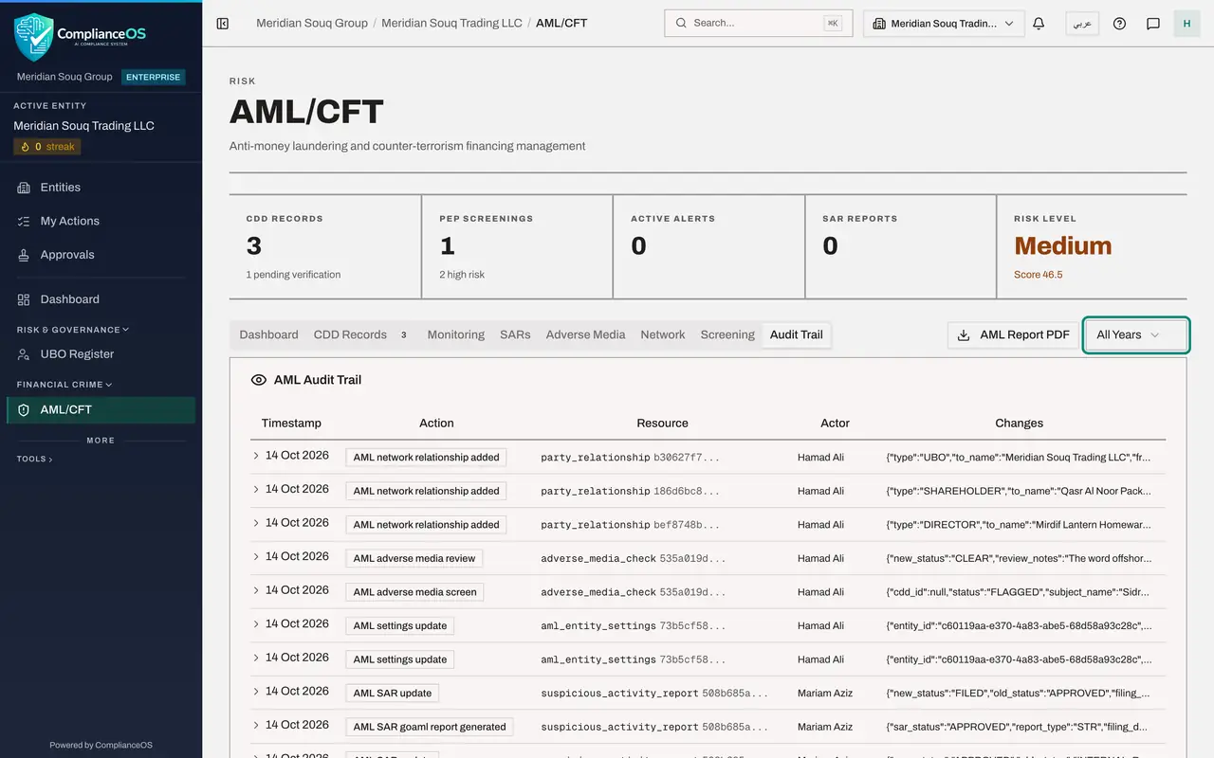Click the streak flame badge
This screenshot has width=1214, height=758.
tap(47, 147)
